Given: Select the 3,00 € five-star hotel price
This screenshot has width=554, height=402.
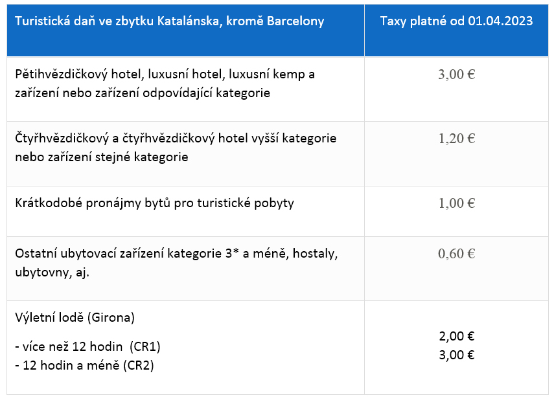Looking at the screenshot, I should coord(457,74).
